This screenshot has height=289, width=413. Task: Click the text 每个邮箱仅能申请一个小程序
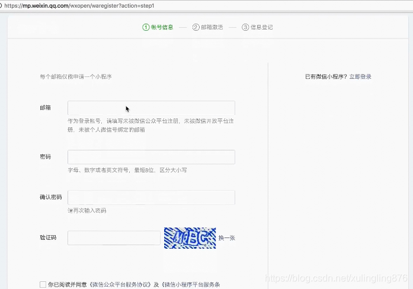pyautogui.click(x=76, y=76)
